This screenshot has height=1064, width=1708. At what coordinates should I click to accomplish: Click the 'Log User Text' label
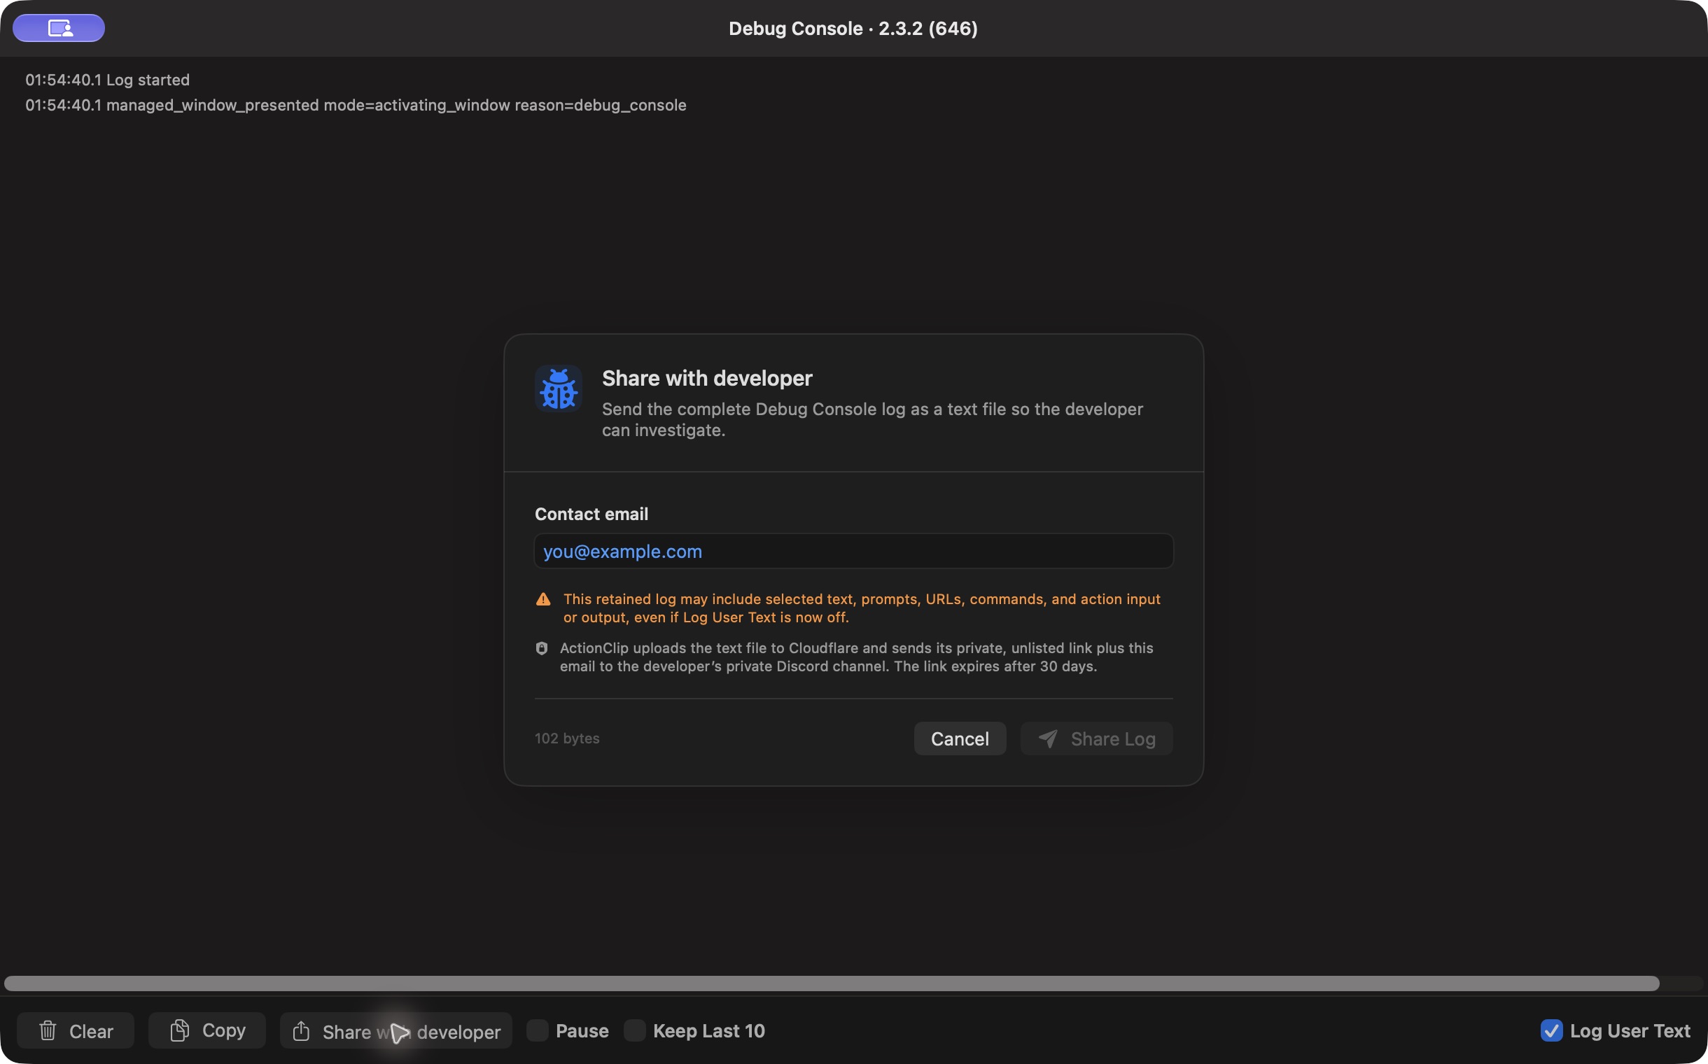1630,1031
